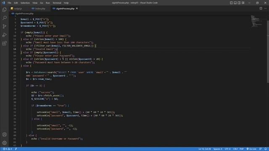Open the Edit menu
The width and height of the screenshot is (269, 151).
[x=16, y=3]
